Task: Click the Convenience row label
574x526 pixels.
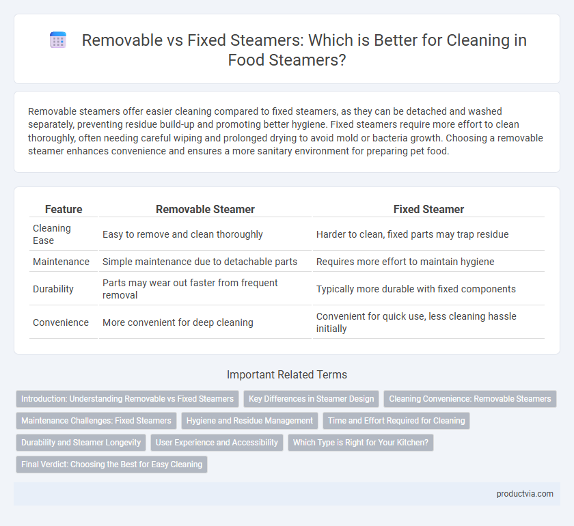Action: coord(61,322)
